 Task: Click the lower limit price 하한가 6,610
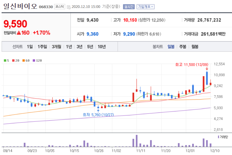click(148, 34)
